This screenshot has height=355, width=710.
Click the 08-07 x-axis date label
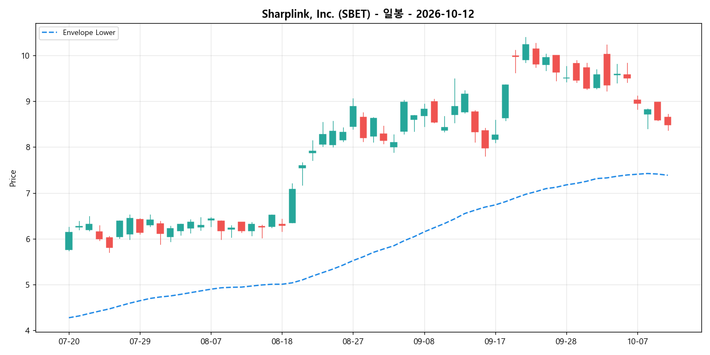pyautogui.click(x=211, y=342)
